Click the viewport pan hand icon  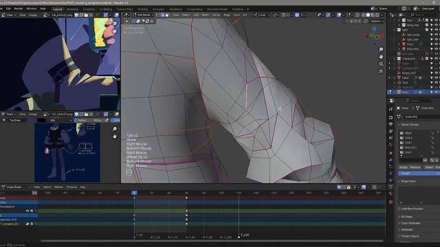pos(381,56)
